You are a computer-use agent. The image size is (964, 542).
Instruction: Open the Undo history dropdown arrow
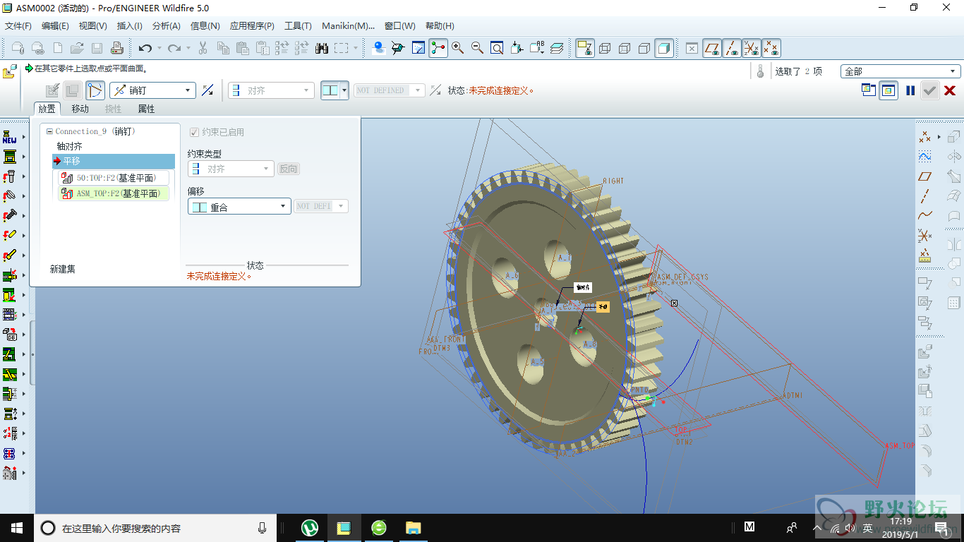(159, 48)
